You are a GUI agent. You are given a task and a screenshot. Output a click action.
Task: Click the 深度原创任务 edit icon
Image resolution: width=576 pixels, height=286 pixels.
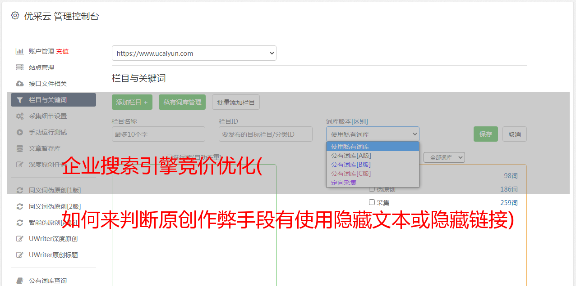[19, 165]
